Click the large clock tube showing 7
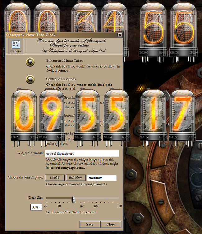The image size is (202, 234). pyautogui.click(x=182, y=117)
